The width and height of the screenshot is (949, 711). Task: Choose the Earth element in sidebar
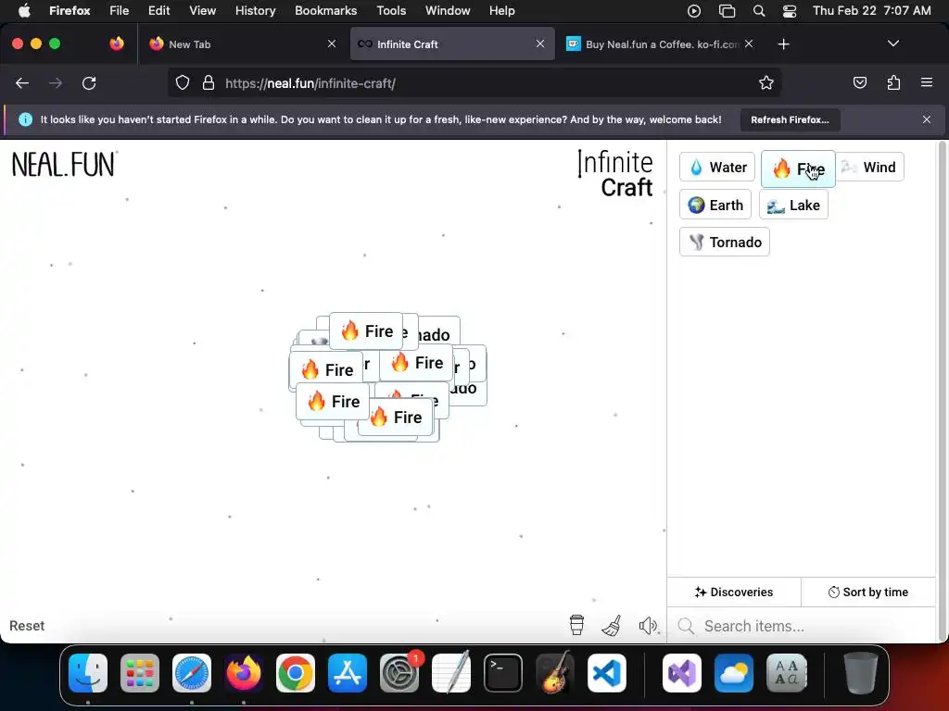715,205
